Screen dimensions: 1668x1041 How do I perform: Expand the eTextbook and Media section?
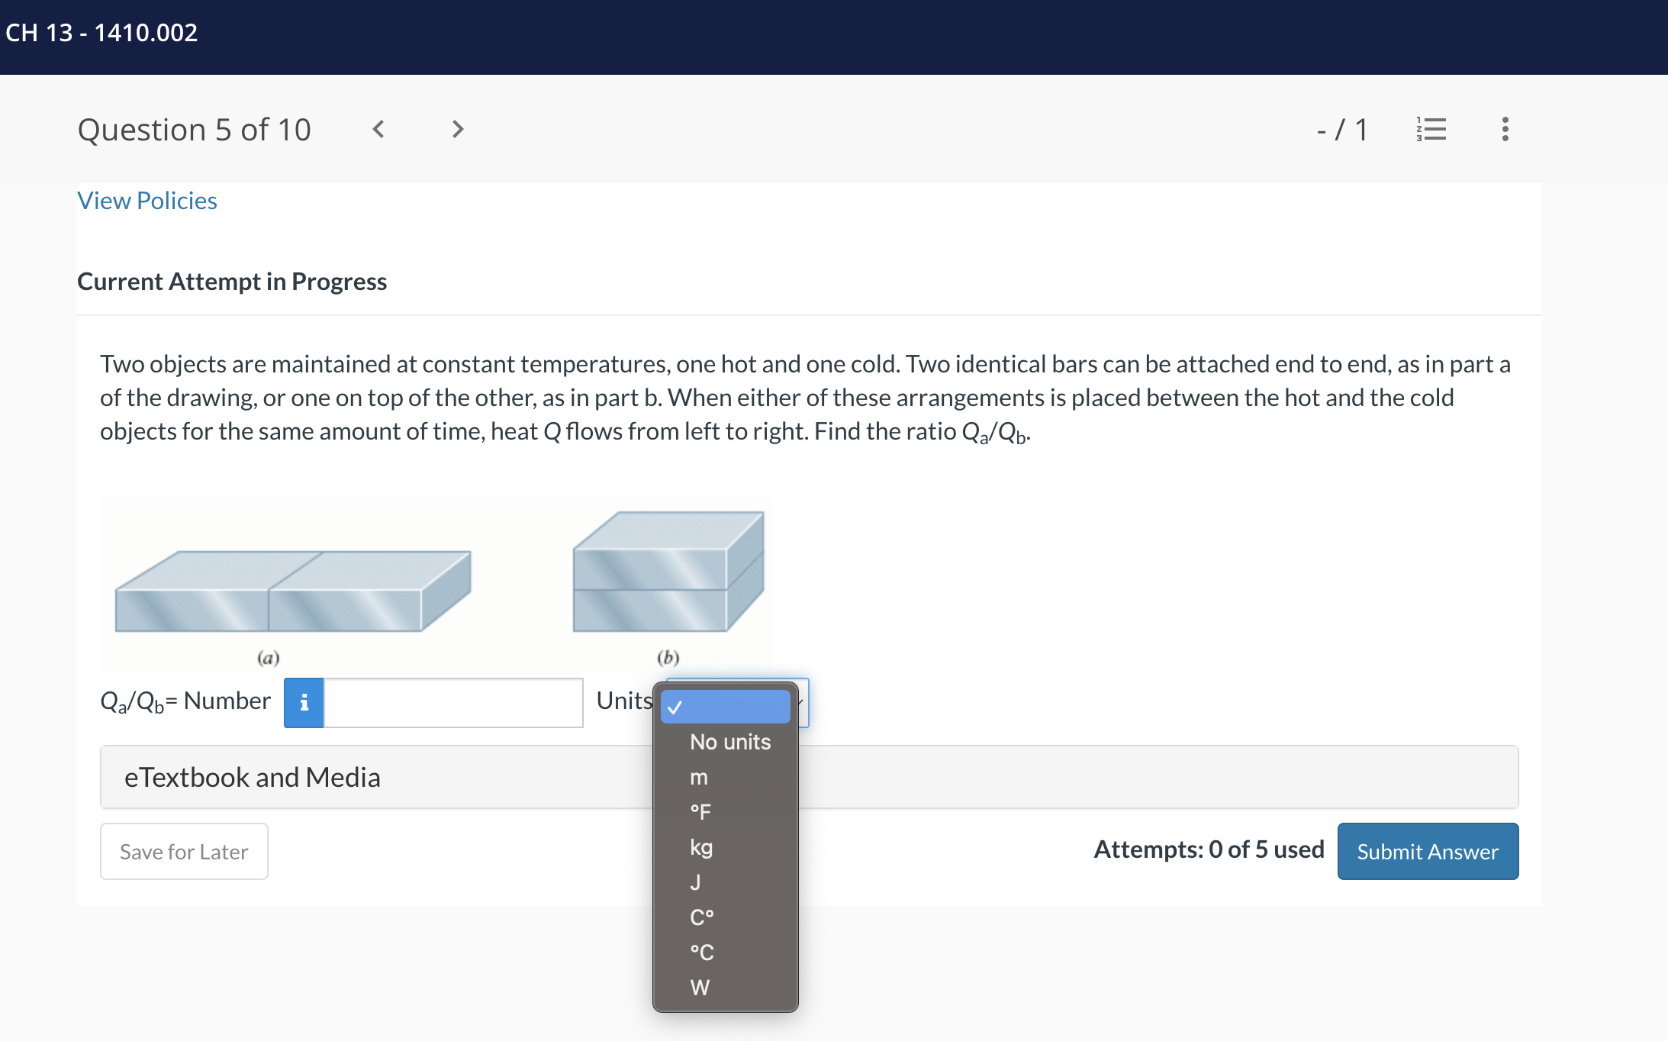click(x=252, y=777)
